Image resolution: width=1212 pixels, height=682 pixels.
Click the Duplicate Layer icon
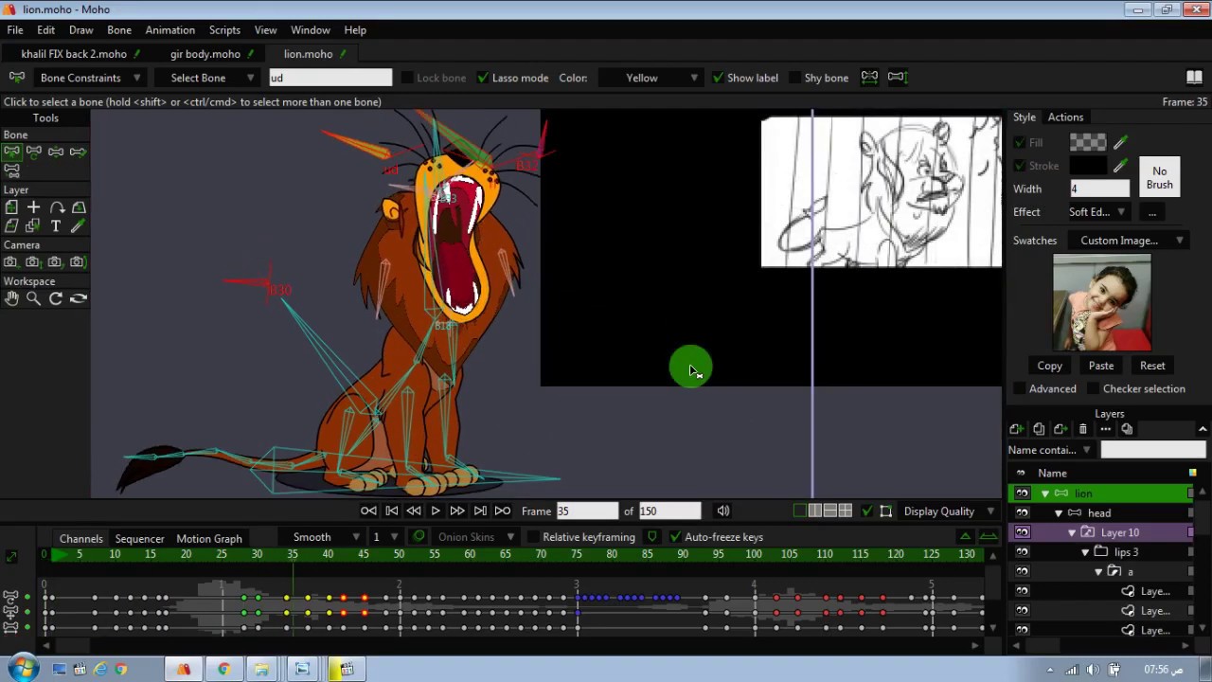pos(1039,429)
